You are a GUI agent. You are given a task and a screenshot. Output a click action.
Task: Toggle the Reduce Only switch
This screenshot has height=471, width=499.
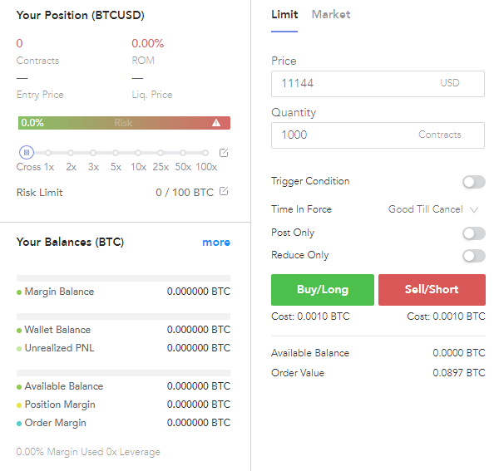point(473,256)
